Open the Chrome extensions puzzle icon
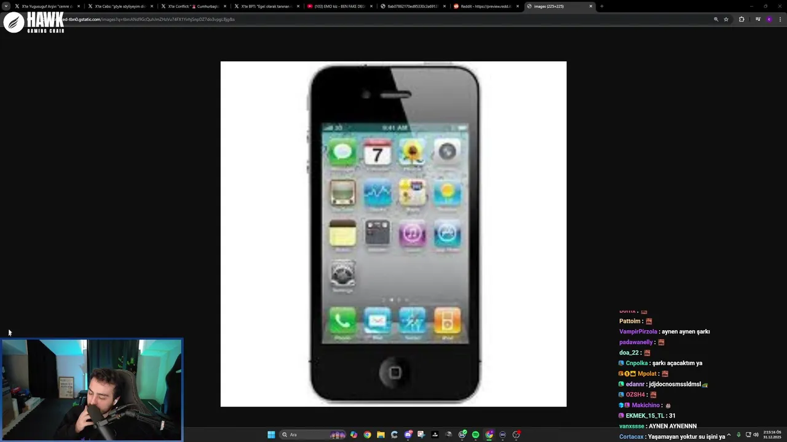This screenshot has height=442, width=787. coord(742,19)
